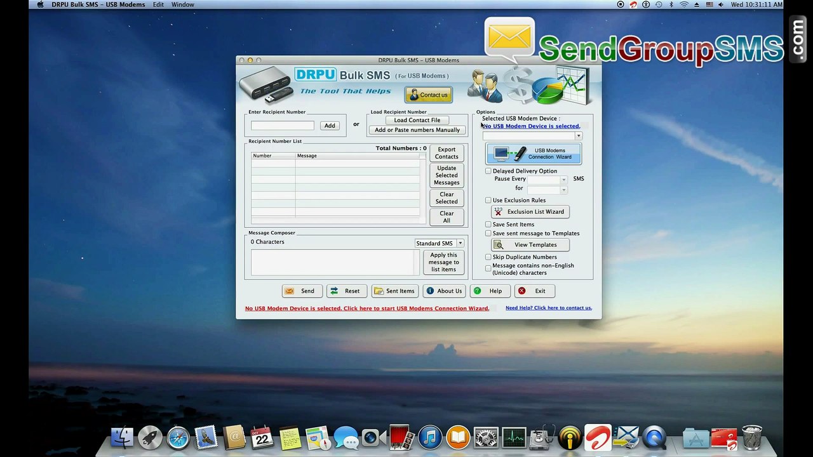Screen dimensions: 813x457
Task: Click the menu bar clock
Action: [756, 4]
